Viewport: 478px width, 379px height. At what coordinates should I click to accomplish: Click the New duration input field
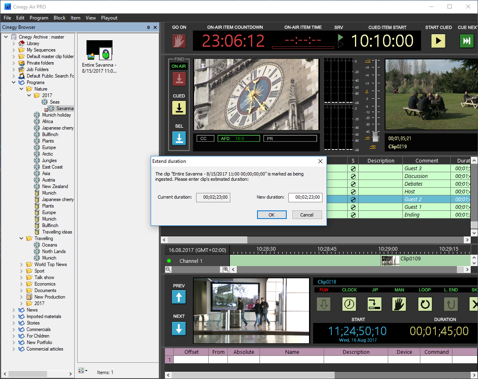[x=305, y=197]
